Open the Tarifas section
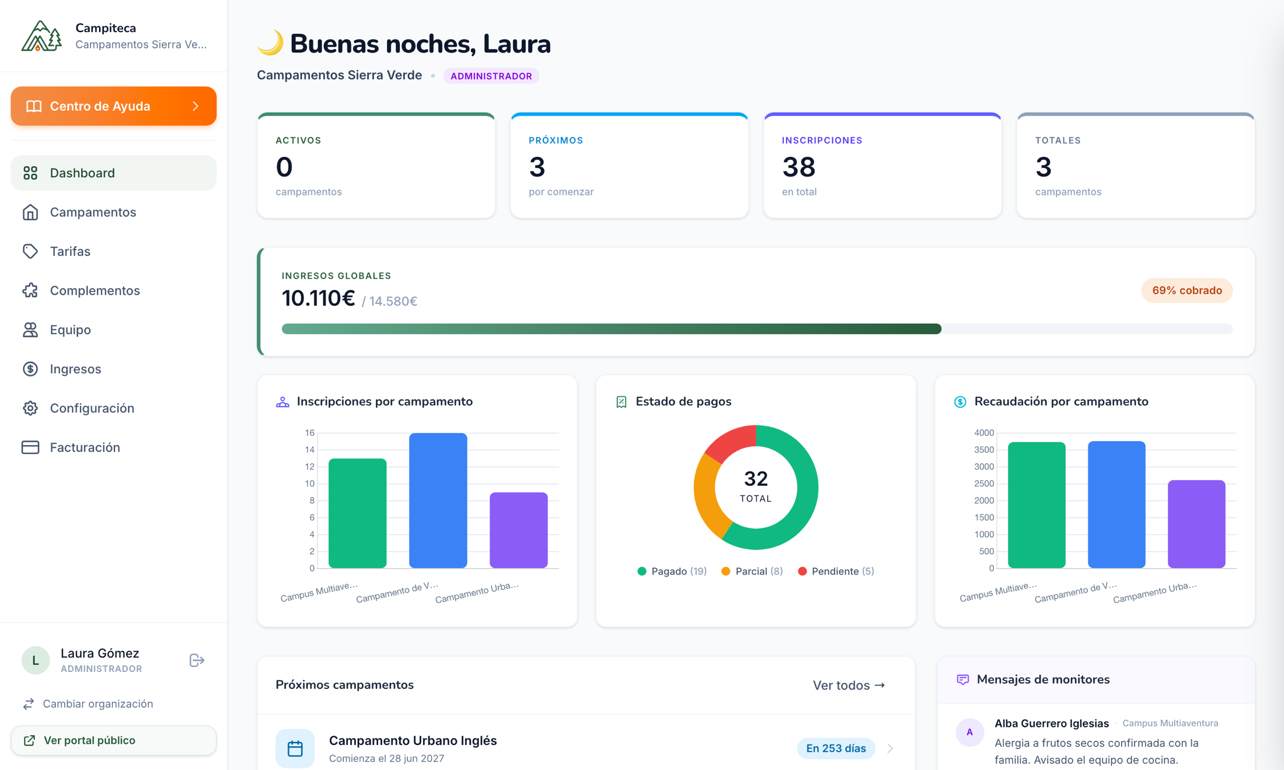Image resolution: width=1284 pixels, height=770 pixels. (114, 251)
